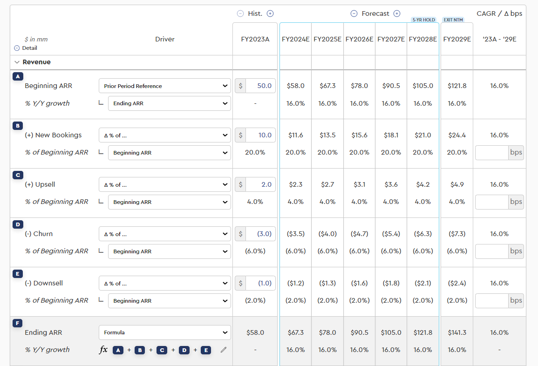
Task: Open New Bookings Beginning ARR base dropdown
Action: click(170, 153)
